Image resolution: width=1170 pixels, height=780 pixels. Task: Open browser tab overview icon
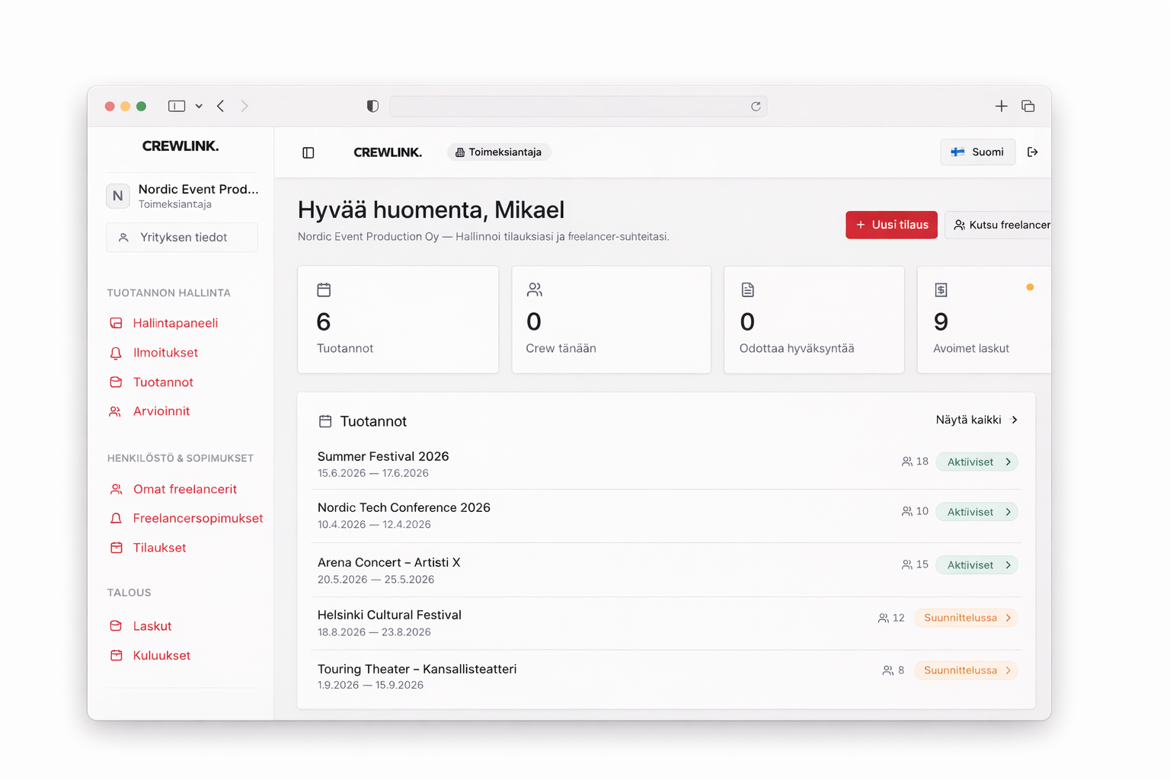tap(1028, 107)
